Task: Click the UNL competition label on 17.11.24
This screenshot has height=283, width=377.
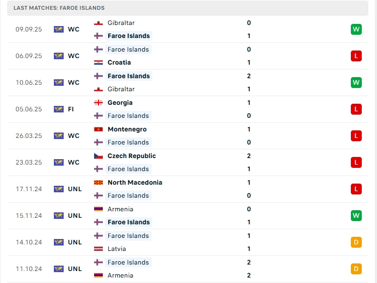Action: coord(75,189)
